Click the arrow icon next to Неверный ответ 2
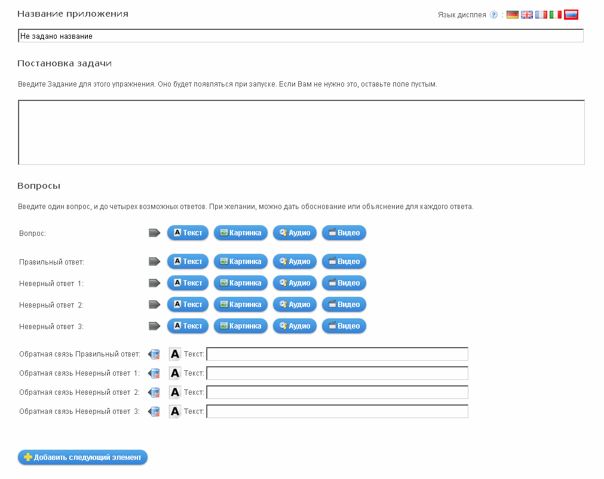The width and height of the screenshot is (604, 479). tap(155, 305)
